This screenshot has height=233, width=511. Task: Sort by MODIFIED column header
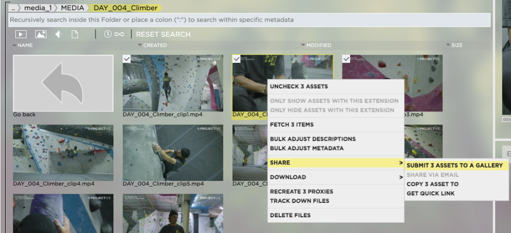tap(319, 45)
